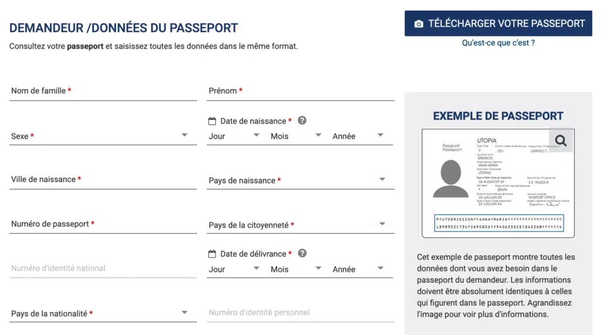The width and height of the screenshot is (601, 335).
Task: Click the Numéro d'identité personnel field
Action: pos(300,313)
